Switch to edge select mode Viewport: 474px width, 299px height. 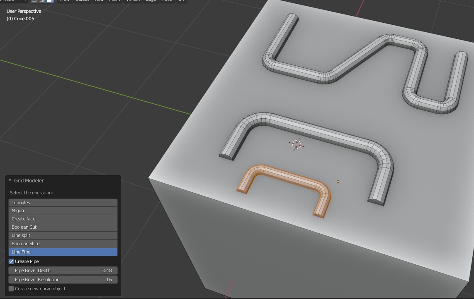[x=42, y=1]
